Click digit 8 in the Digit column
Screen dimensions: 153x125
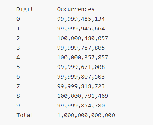point(18,96)
